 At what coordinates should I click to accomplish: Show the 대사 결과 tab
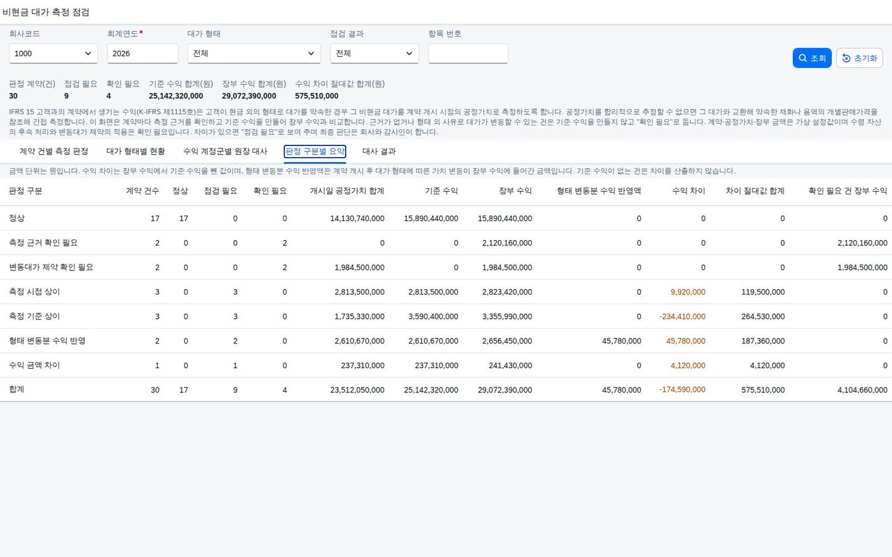[379, 152]
